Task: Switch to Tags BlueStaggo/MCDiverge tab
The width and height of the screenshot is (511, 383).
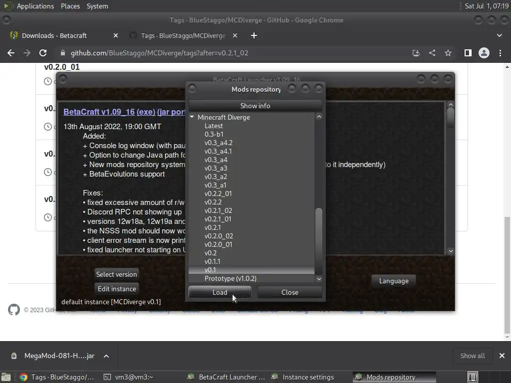Action: [x=183, y=35]
